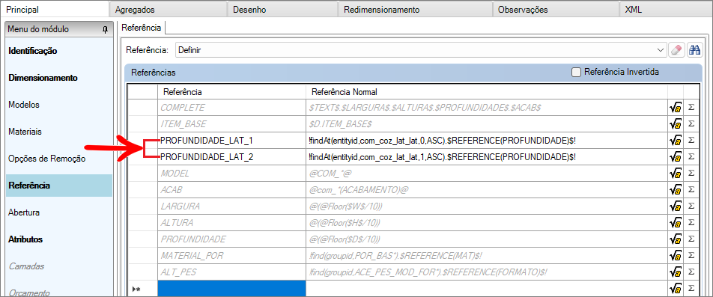Click sigma icon in PROFUNDIDADE_LAT_2 row
This screenshot has height=297, width=713.
[691, 156]
